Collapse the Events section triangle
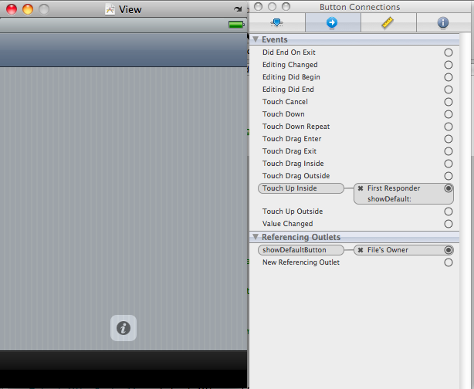 (x=256, y=39)
